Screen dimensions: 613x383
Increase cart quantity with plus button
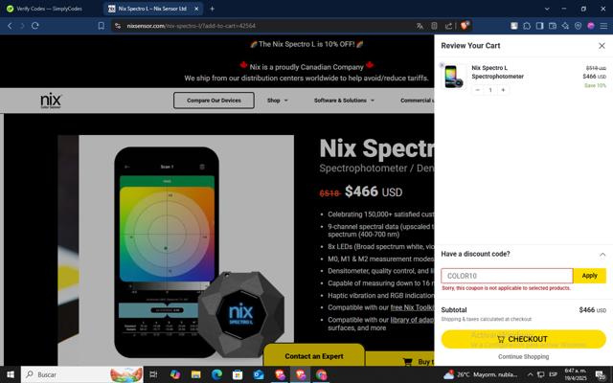(503, 90)
